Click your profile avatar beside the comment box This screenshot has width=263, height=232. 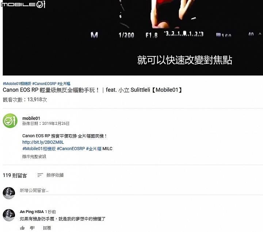click(9, 193)
